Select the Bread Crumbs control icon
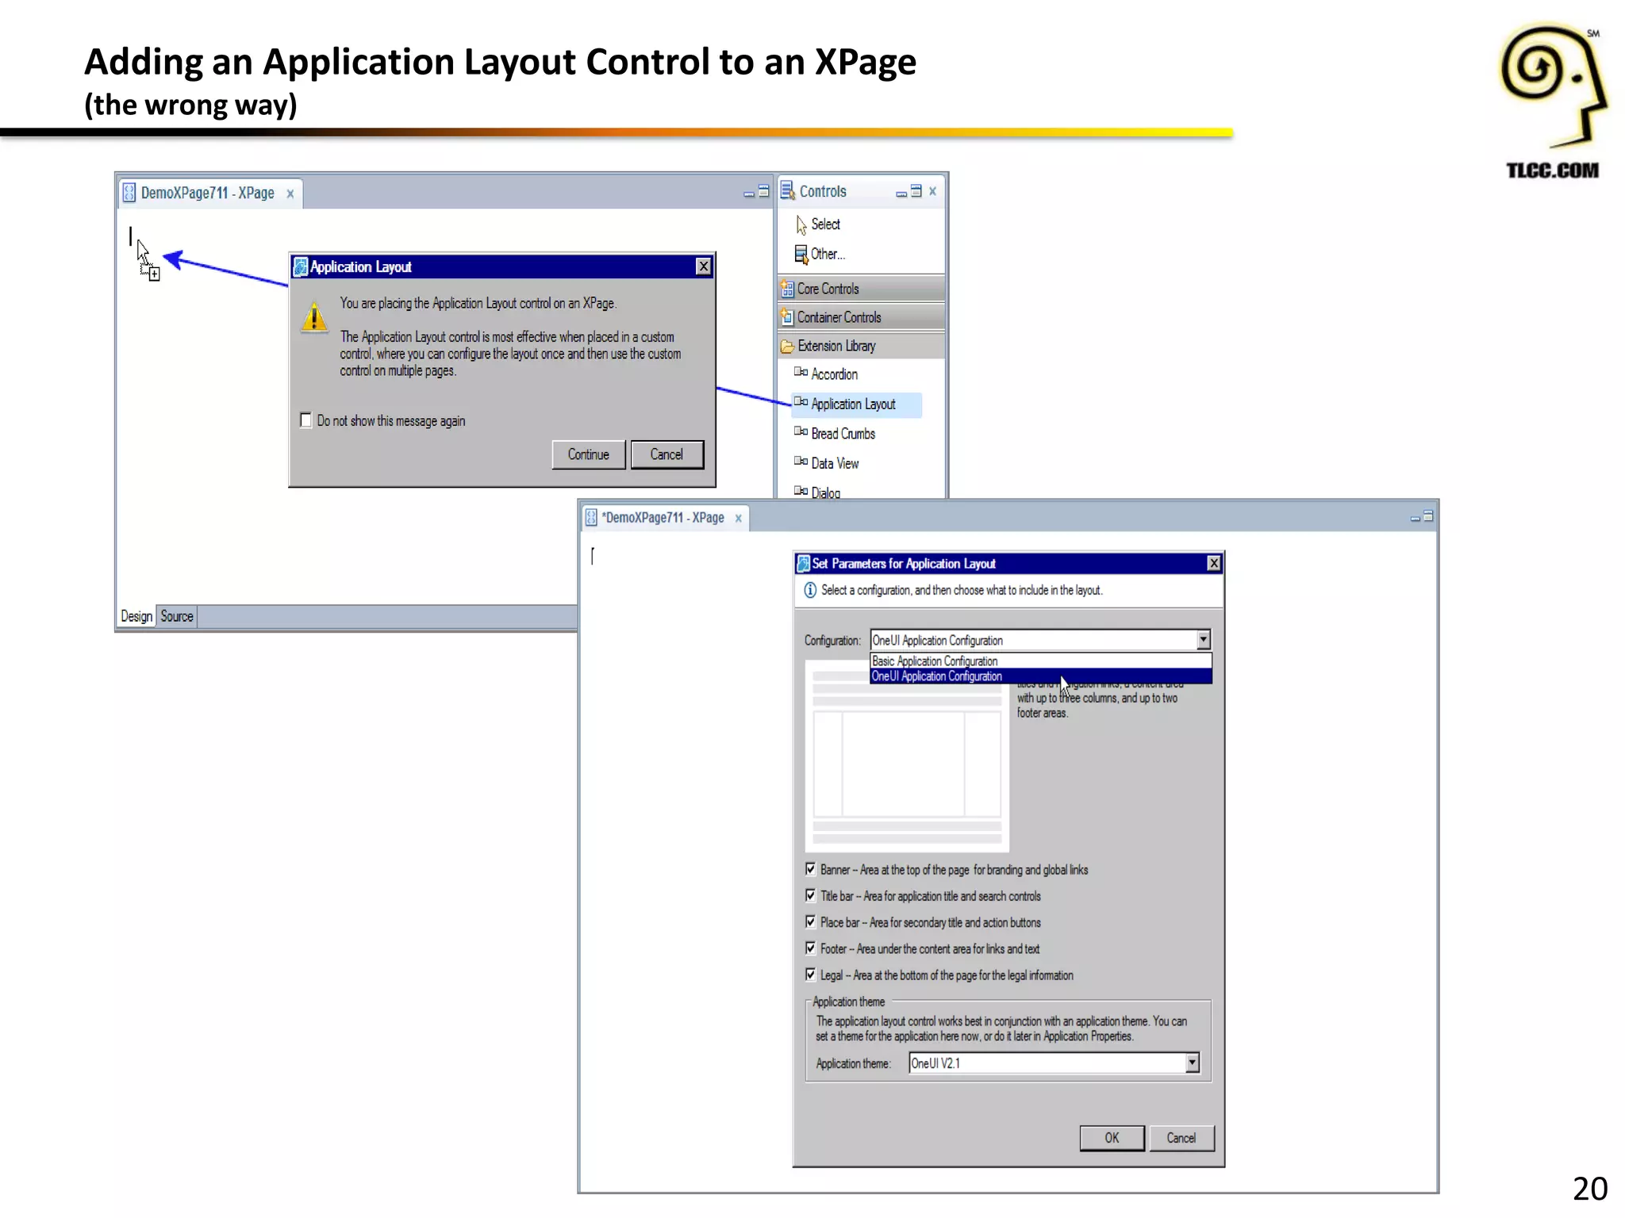 tap(801, 432)
